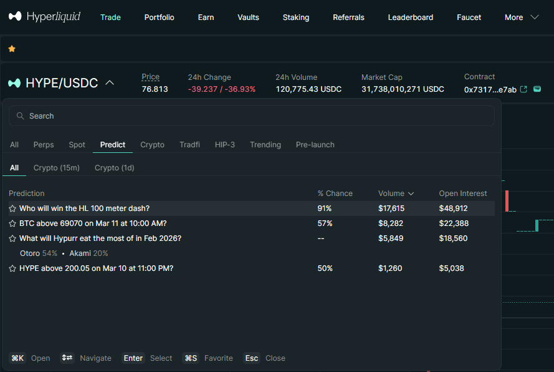Image resolution: width=554 pixels, height=372 pixels.
Task: Click the yellow favorites star icon
Action: pos(12,49)
